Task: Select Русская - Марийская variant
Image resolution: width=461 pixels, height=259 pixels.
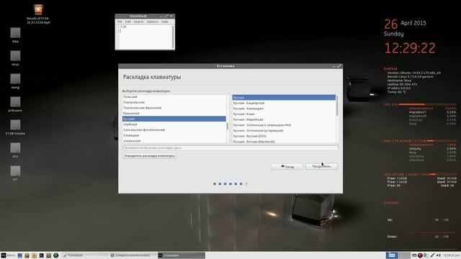Action: click(x=284, y=119)
